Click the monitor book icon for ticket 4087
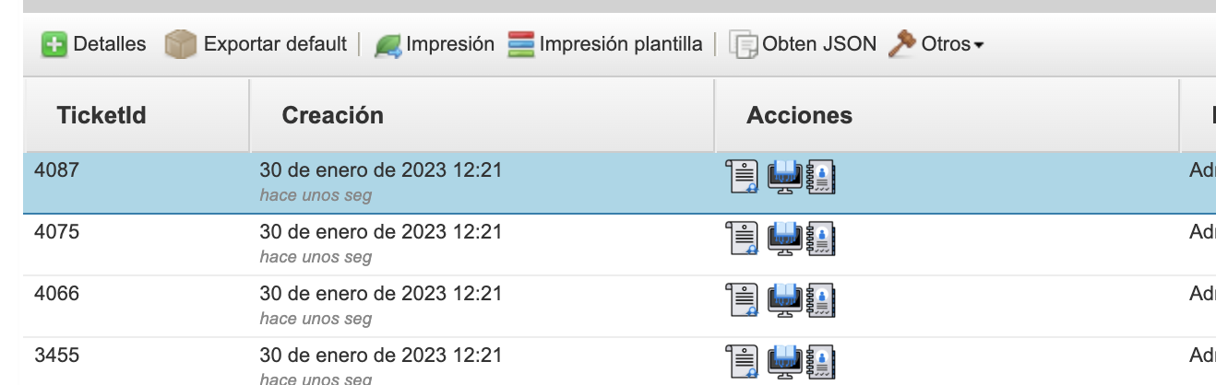Image resolution: width=1216 pixels, height=385 pixels. coord(785,177)
